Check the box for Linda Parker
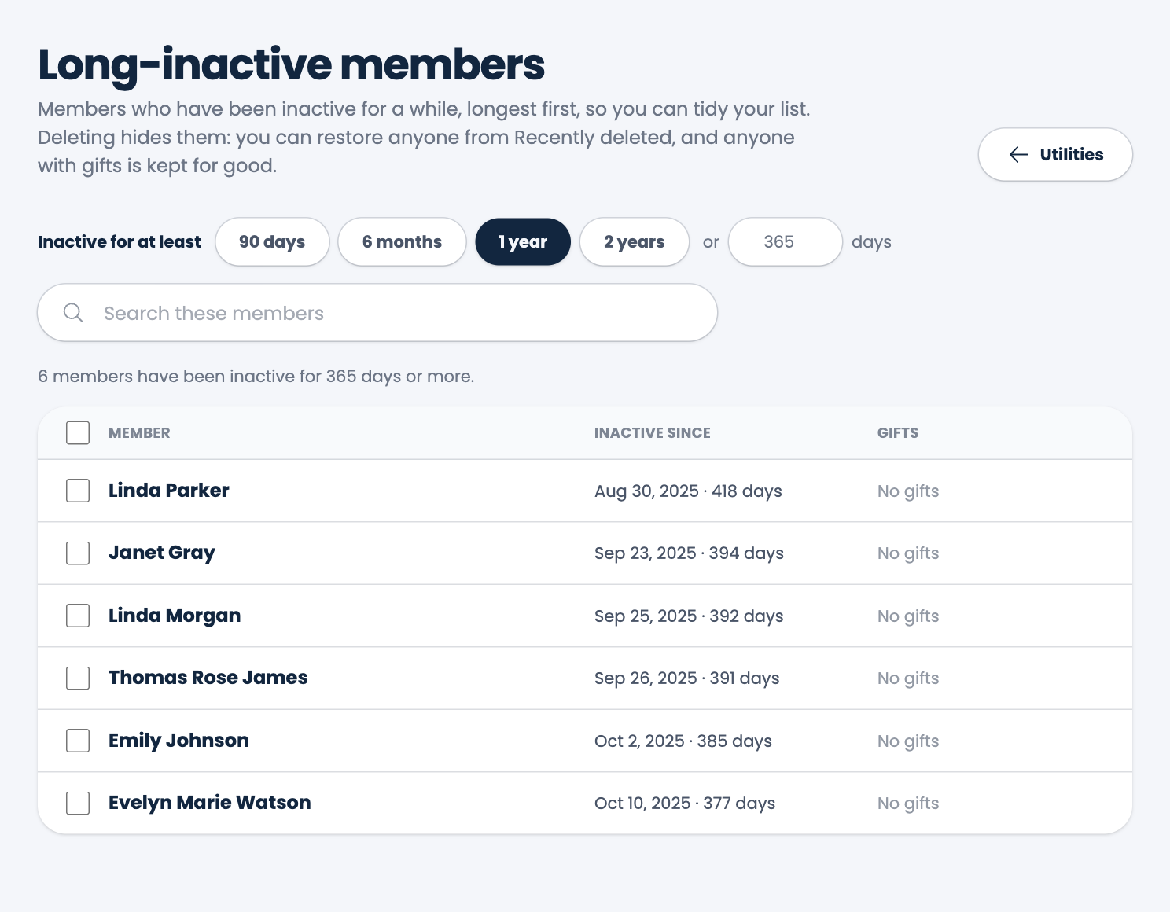Viewport: 1170px width, 912px height. click(78, 491)
